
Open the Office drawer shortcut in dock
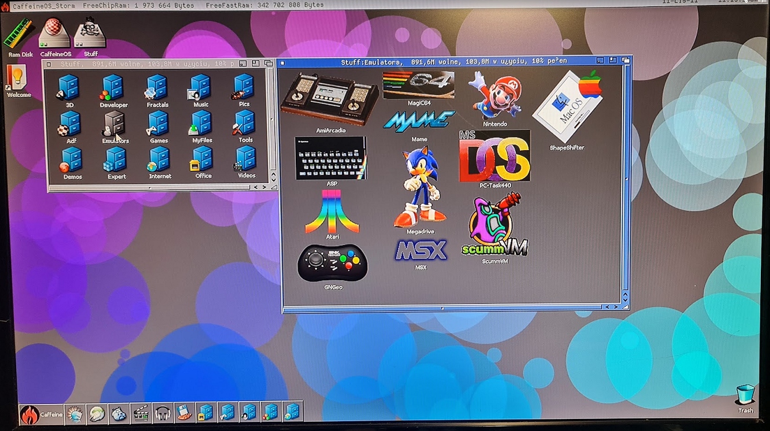point(206,413)
